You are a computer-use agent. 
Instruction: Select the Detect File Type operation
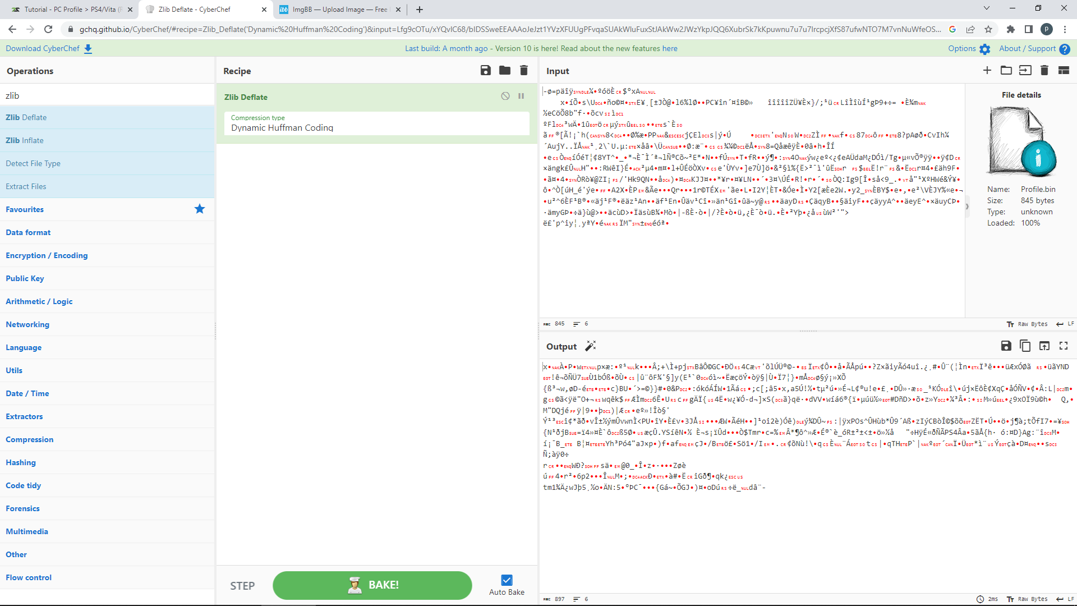pos(107,163)
